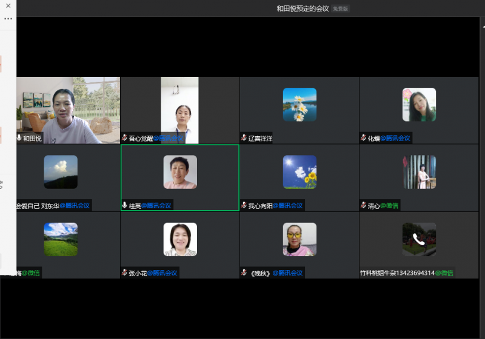
Task: Select 吾心觉醒's video feed
Action: 179,109
